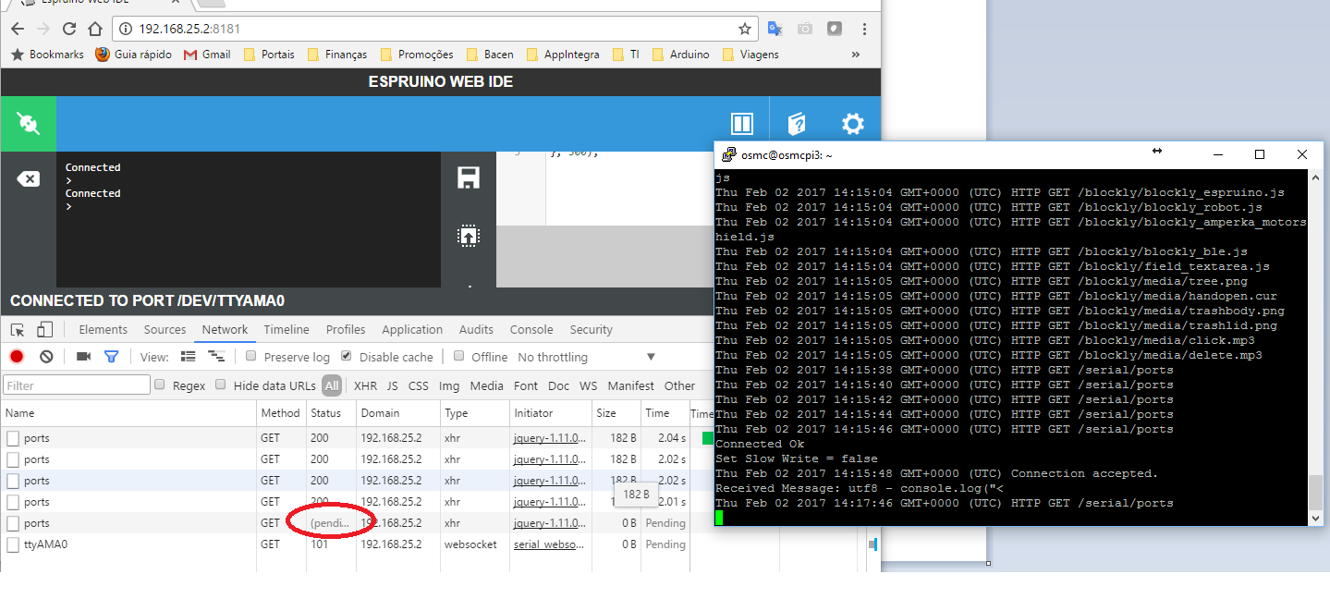Viewport: 1330px width, 599px height.
Task: Click the Google Translate extension icon
Action: coord(775,29)
